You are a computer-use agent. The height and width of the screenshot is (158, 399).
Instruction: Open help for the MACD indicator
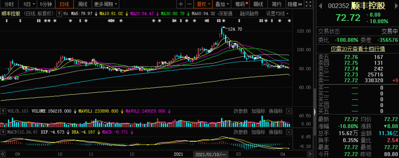[x=3, y=132]
